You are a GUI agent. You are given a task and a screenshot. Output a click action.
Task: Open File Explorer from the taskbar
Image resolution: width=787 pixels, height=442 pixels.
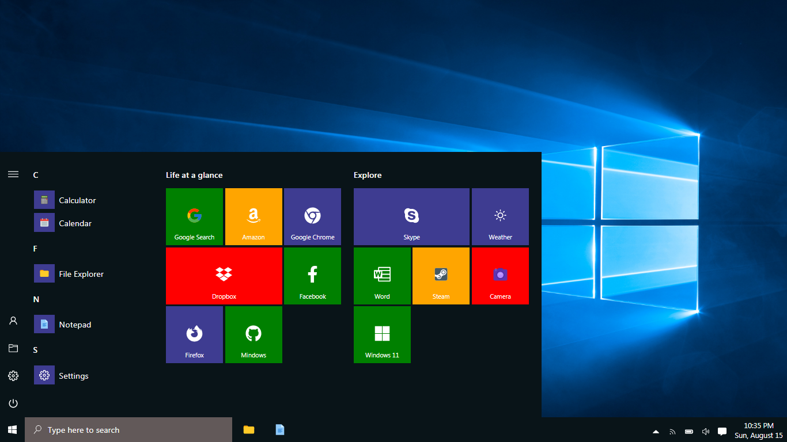249,429
